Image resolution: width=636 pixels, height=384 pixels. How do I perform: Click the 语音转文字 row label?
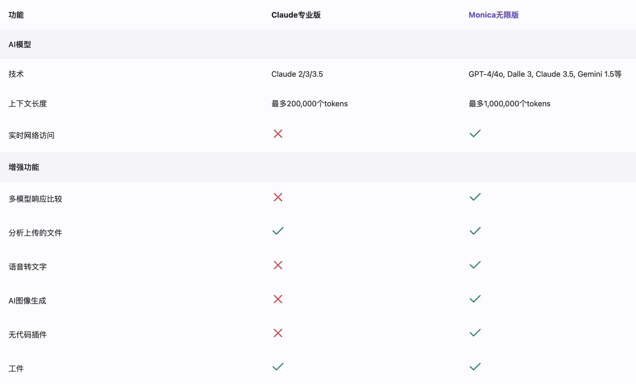(28, 267)
